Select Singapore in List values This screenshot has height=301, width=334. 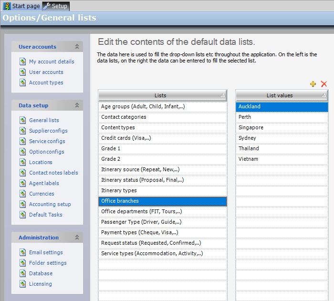[x=251, y=127]
